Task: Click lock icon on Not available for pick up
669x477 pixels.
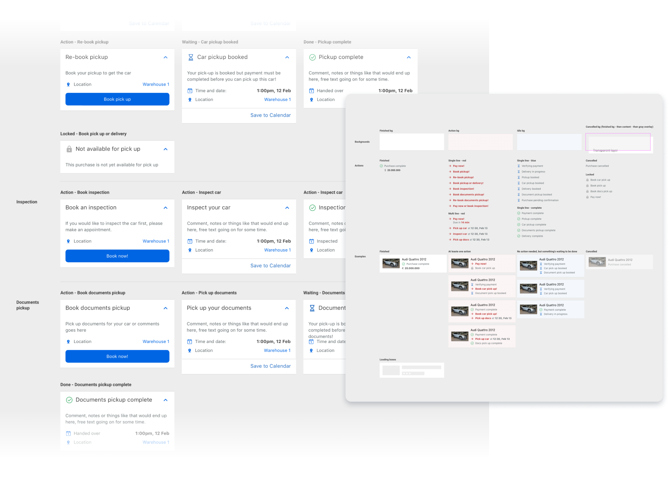Action: (69, 149)
